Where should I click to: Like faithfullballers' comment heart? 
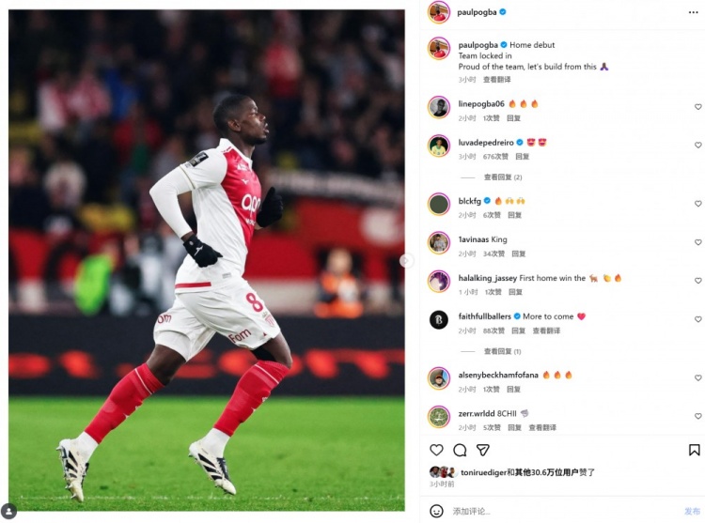(x=697, y=319)
